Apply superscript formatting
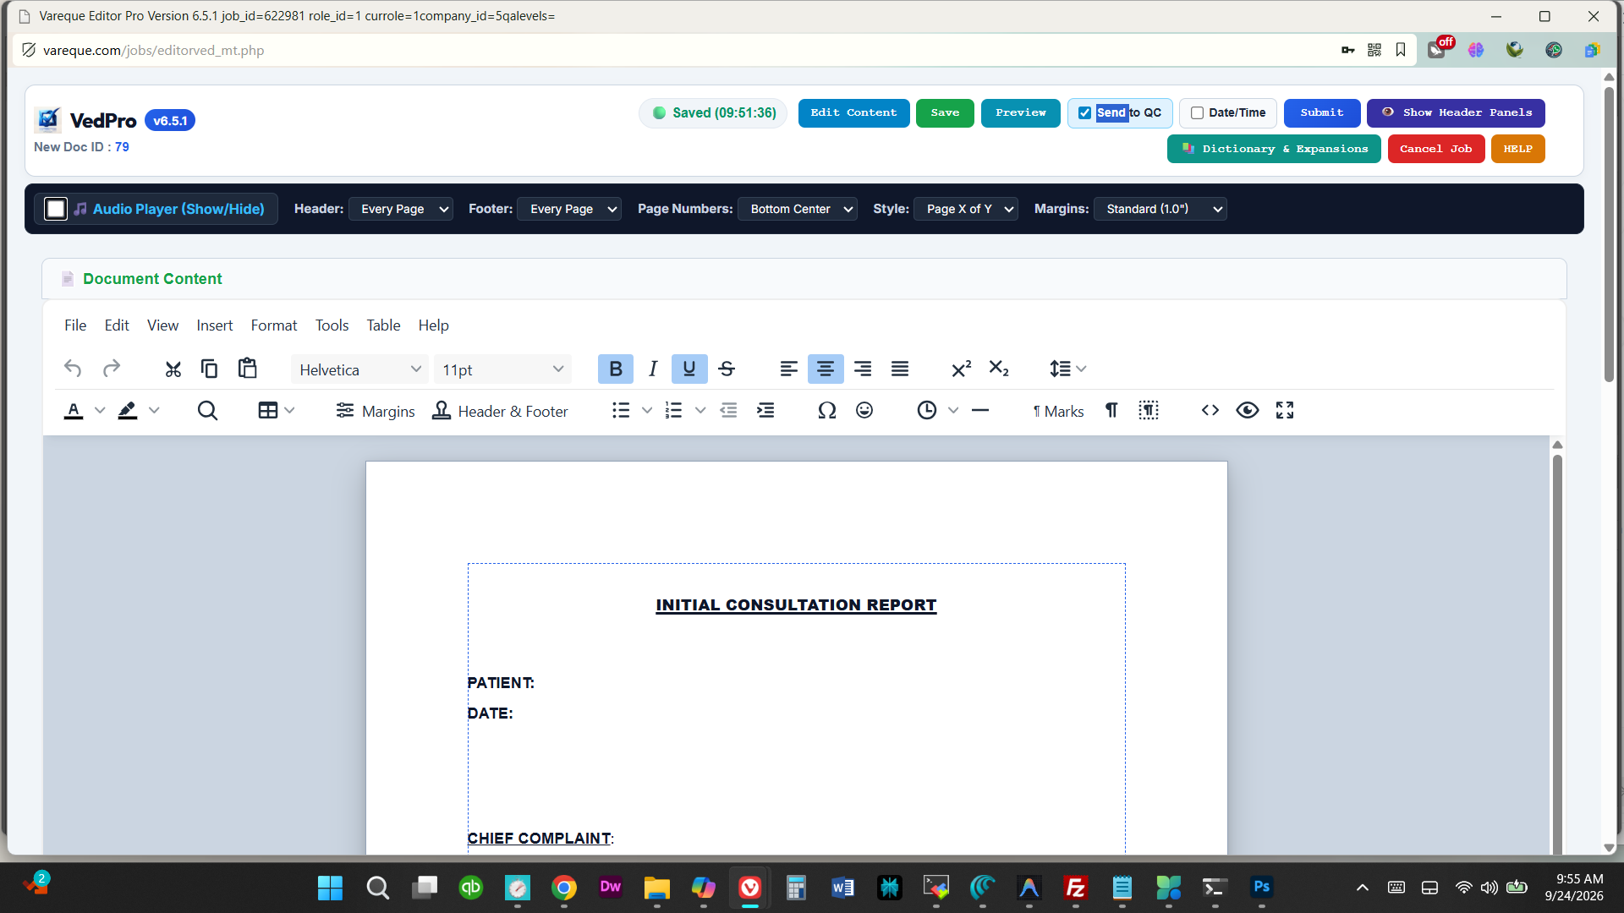 (x=961, y=369)
